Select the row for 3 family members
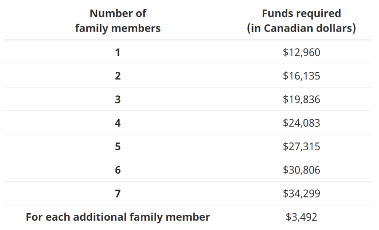This screenshot has width=379, height=230. [x=118, y=99]
